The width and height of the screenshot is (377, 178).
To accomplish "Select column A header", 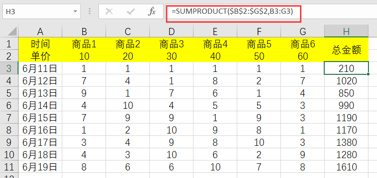I will tap(40, 31).
